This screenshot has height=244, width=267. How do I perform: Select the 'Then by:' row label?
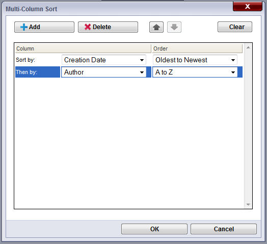pos(38,72)
